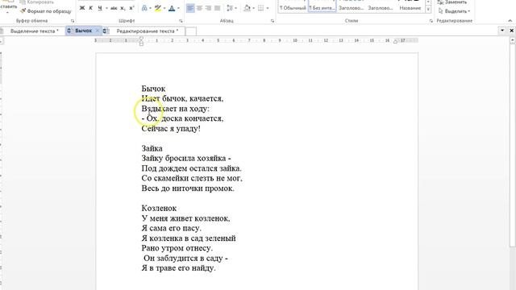Open Буфер обмена dialog launcher
516x290 pixels.
click(x=73, y=21)
